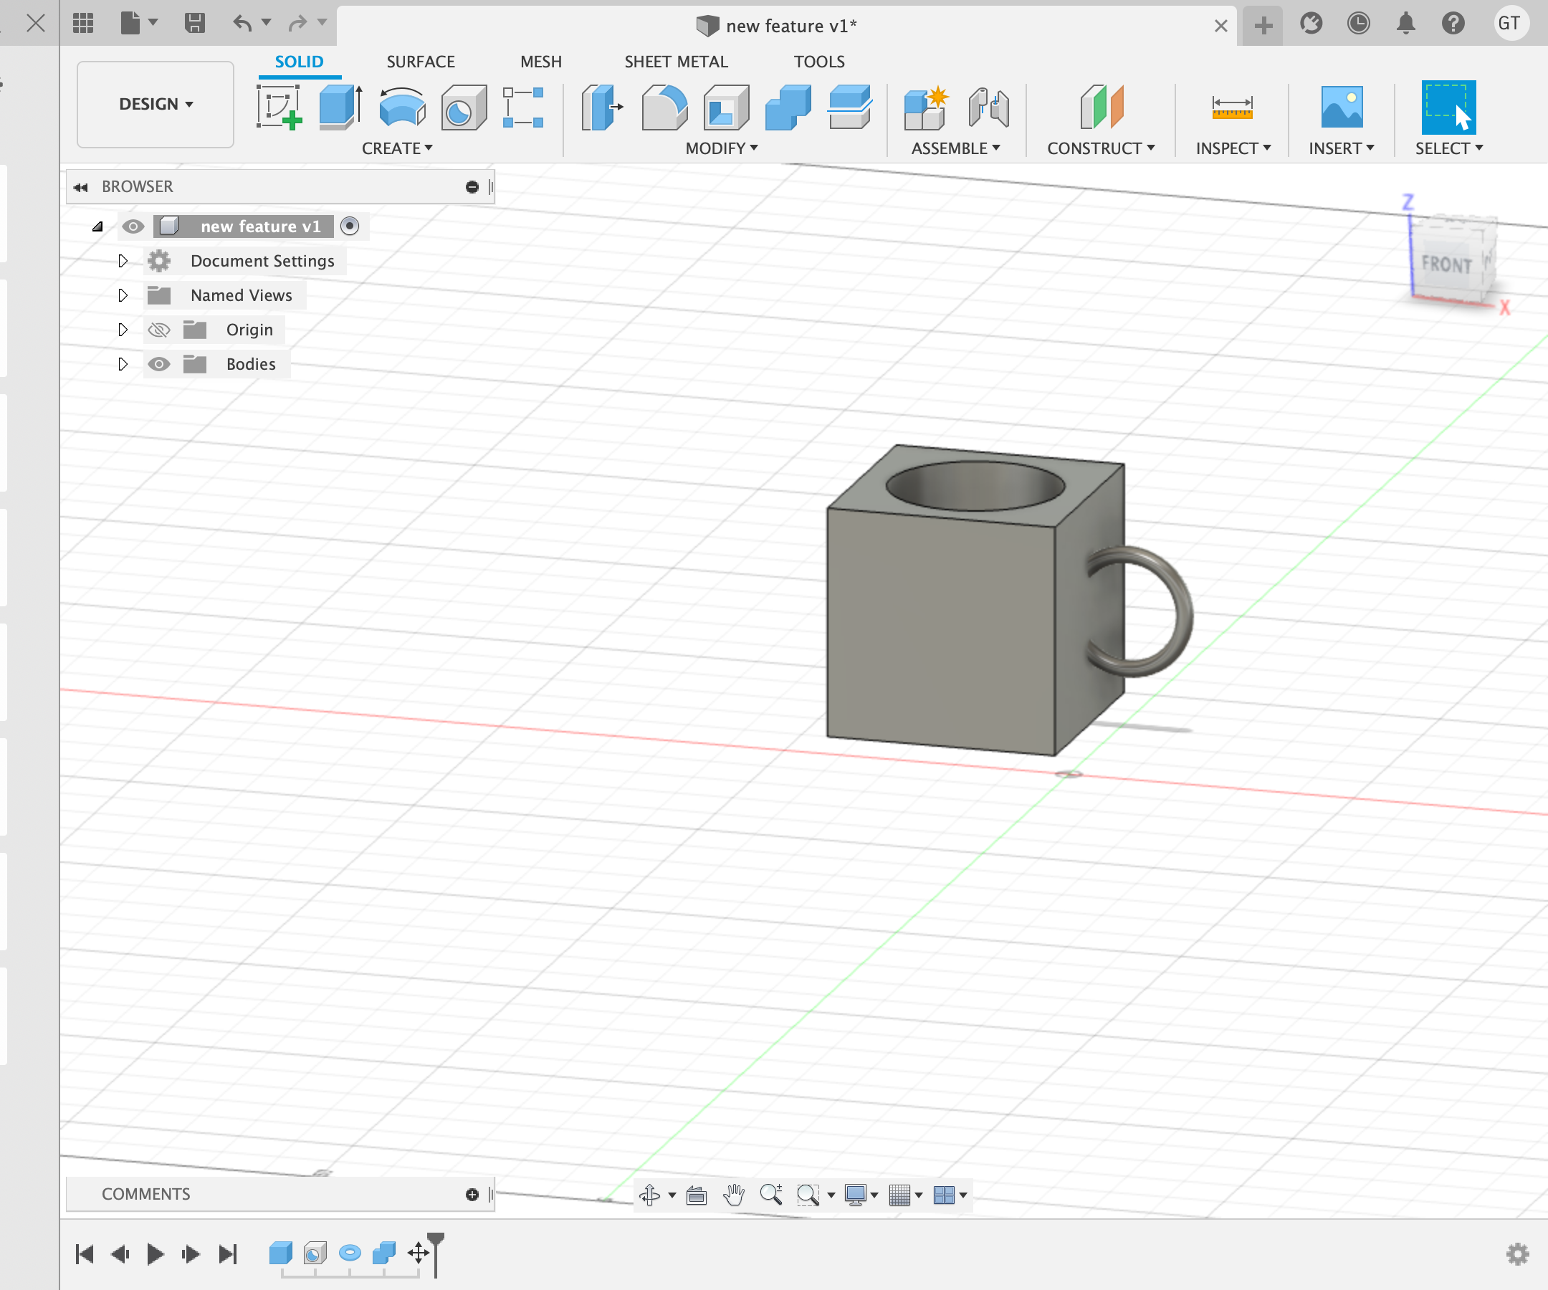Click the Select tool icon
The image size is (1548, 1290).
click(x=1448, y=107)
